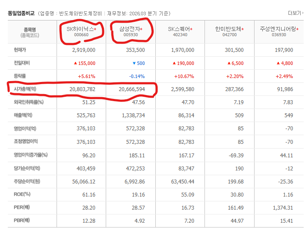This screenshot has height=231, width=305.
Task: Select the change value 190,000
Action: (186, 63)
